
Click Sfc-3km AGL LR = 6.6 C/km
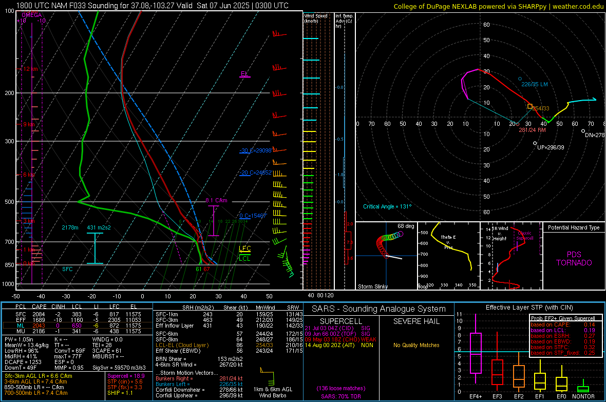[x=39, y=376]
